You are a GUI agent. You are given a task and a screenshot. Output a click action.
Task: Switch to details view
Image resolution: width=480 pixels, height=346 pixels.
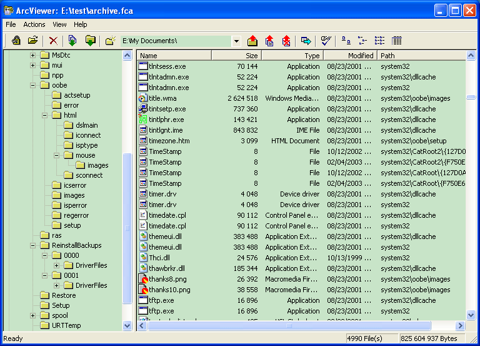click(396, 41)
